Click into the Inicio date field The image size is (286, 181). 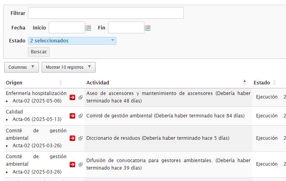click(x=67, y=27)
